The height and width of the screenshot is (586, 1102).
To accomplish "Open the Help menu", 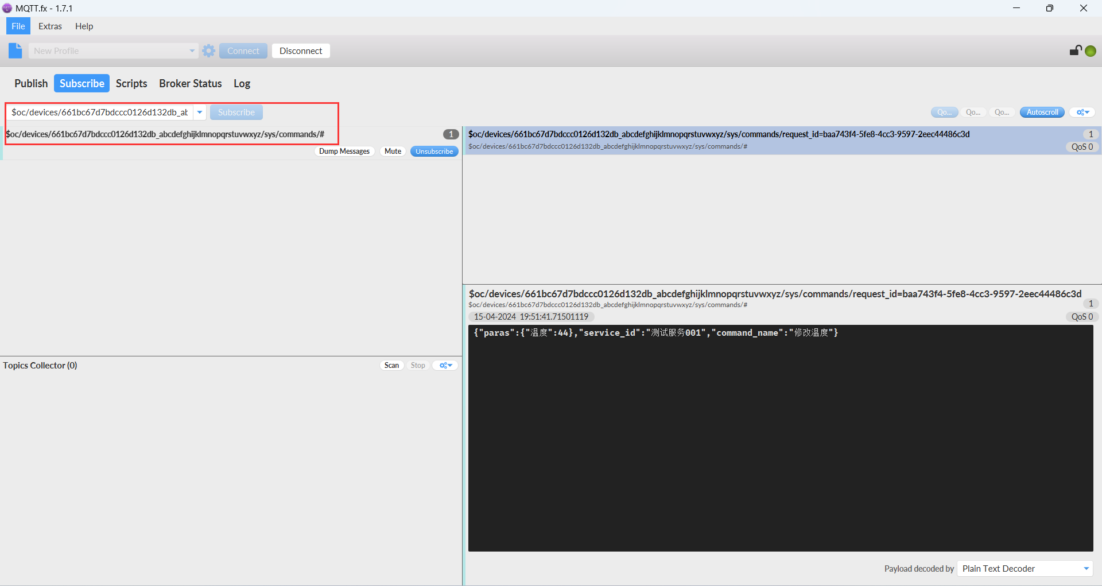I will click(x=84, y=26).
